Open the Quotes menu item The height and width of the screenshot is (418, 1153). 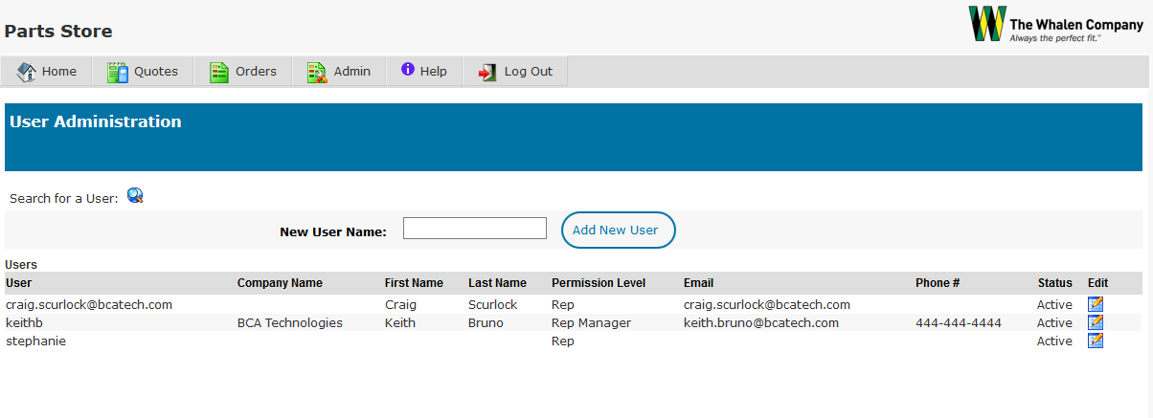143,72
